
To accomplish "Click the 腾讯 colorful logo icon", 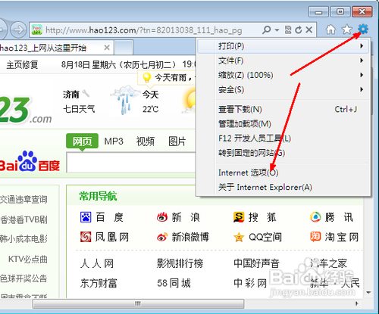I will (x=315, y=217).
